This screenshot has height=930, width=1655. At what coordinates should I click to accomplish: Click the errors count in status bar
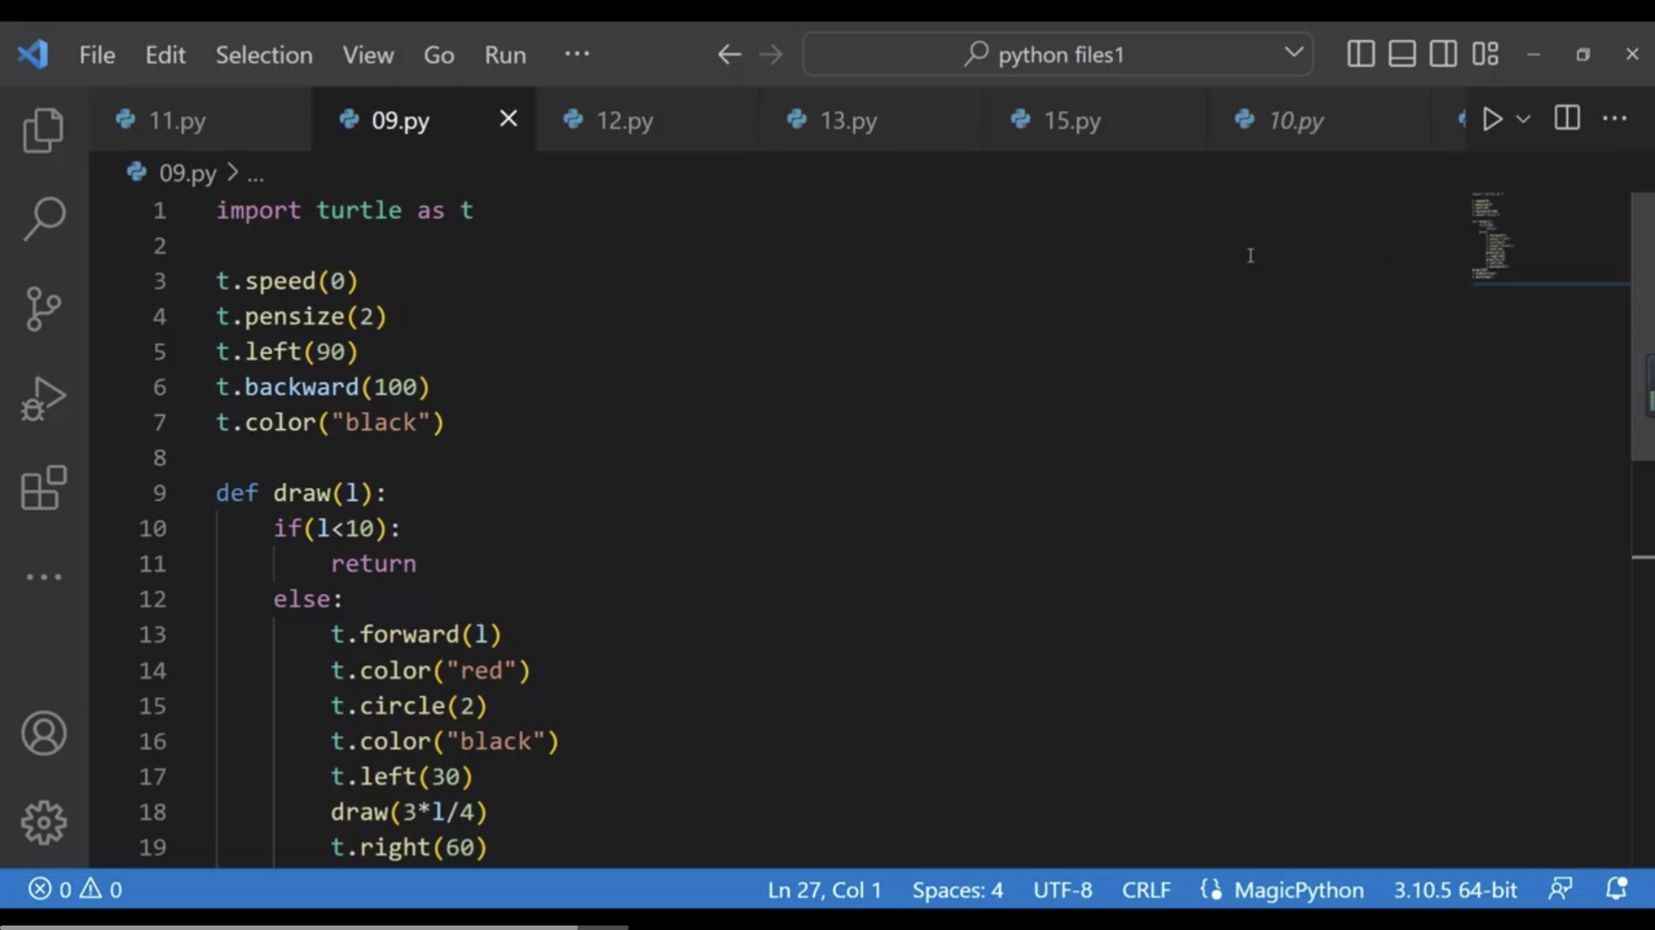point(49,889)
